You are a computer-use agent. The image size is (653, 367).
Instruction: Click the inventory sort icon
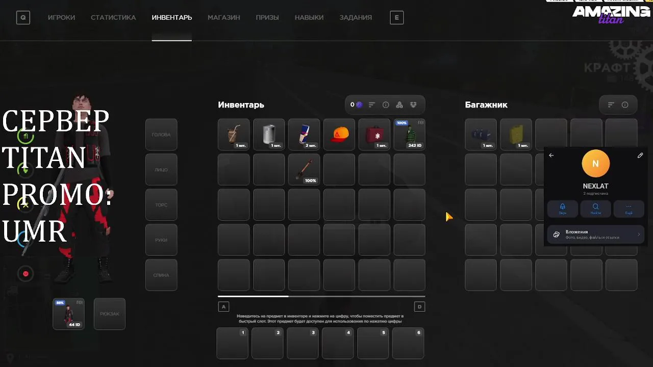(372, 105)
